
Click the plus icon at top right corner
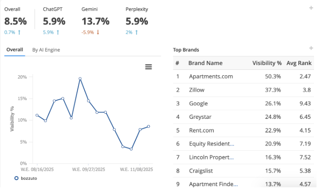311,8
